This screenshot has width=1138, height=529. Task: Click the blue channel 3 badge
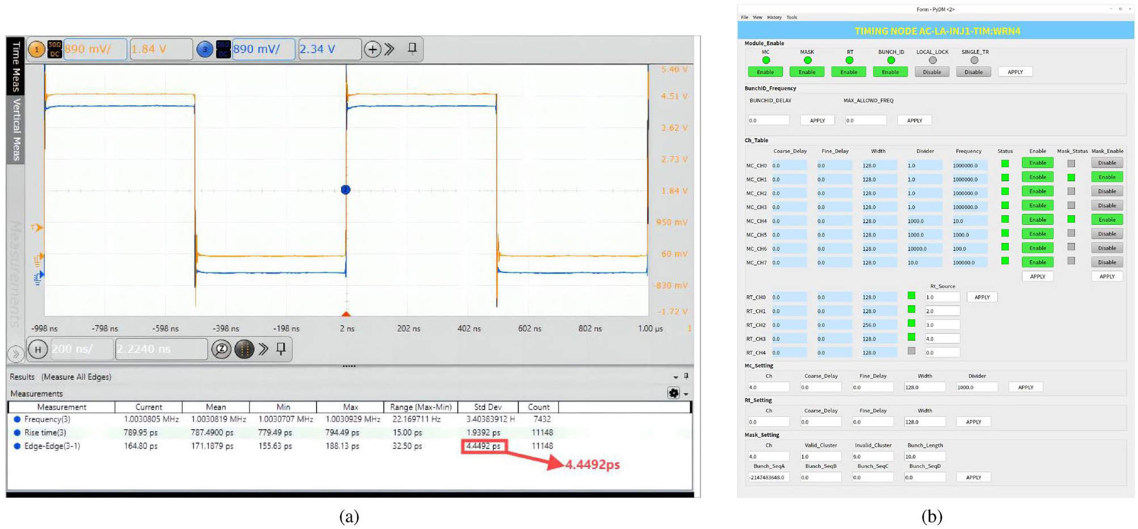click(x=204, y=50)
